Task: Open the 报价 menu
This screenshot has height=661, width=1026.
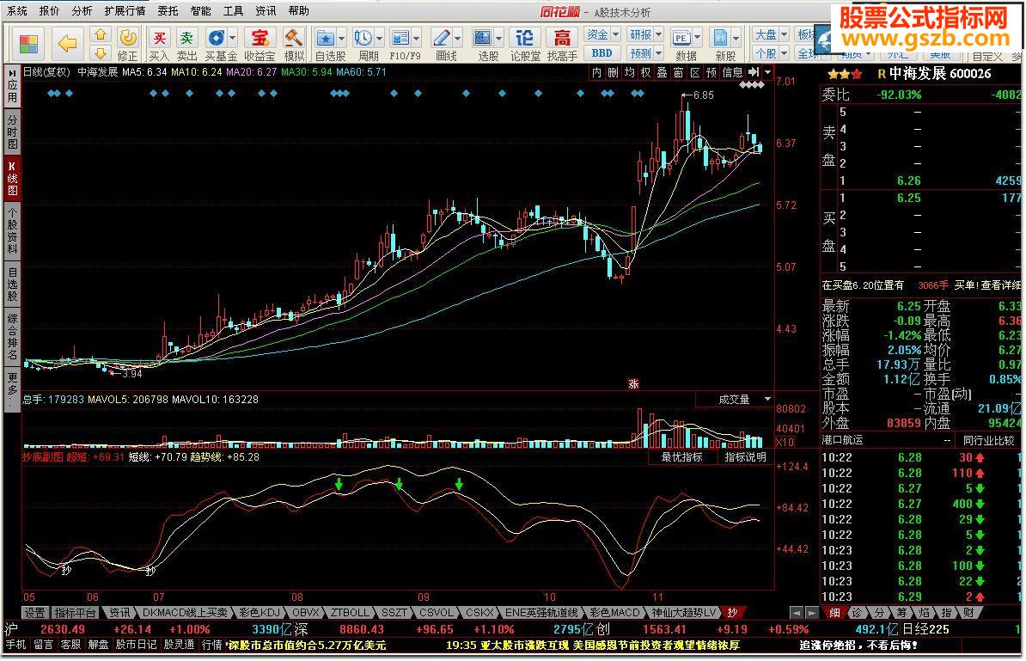Action: coord(49,11)
